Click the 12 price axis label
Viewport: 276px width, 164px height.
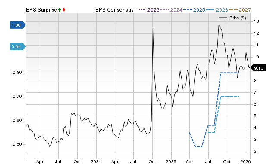(x=256, y=33)
